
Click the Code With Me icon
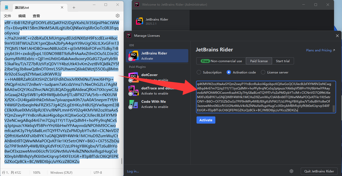(x=133, y=104)
